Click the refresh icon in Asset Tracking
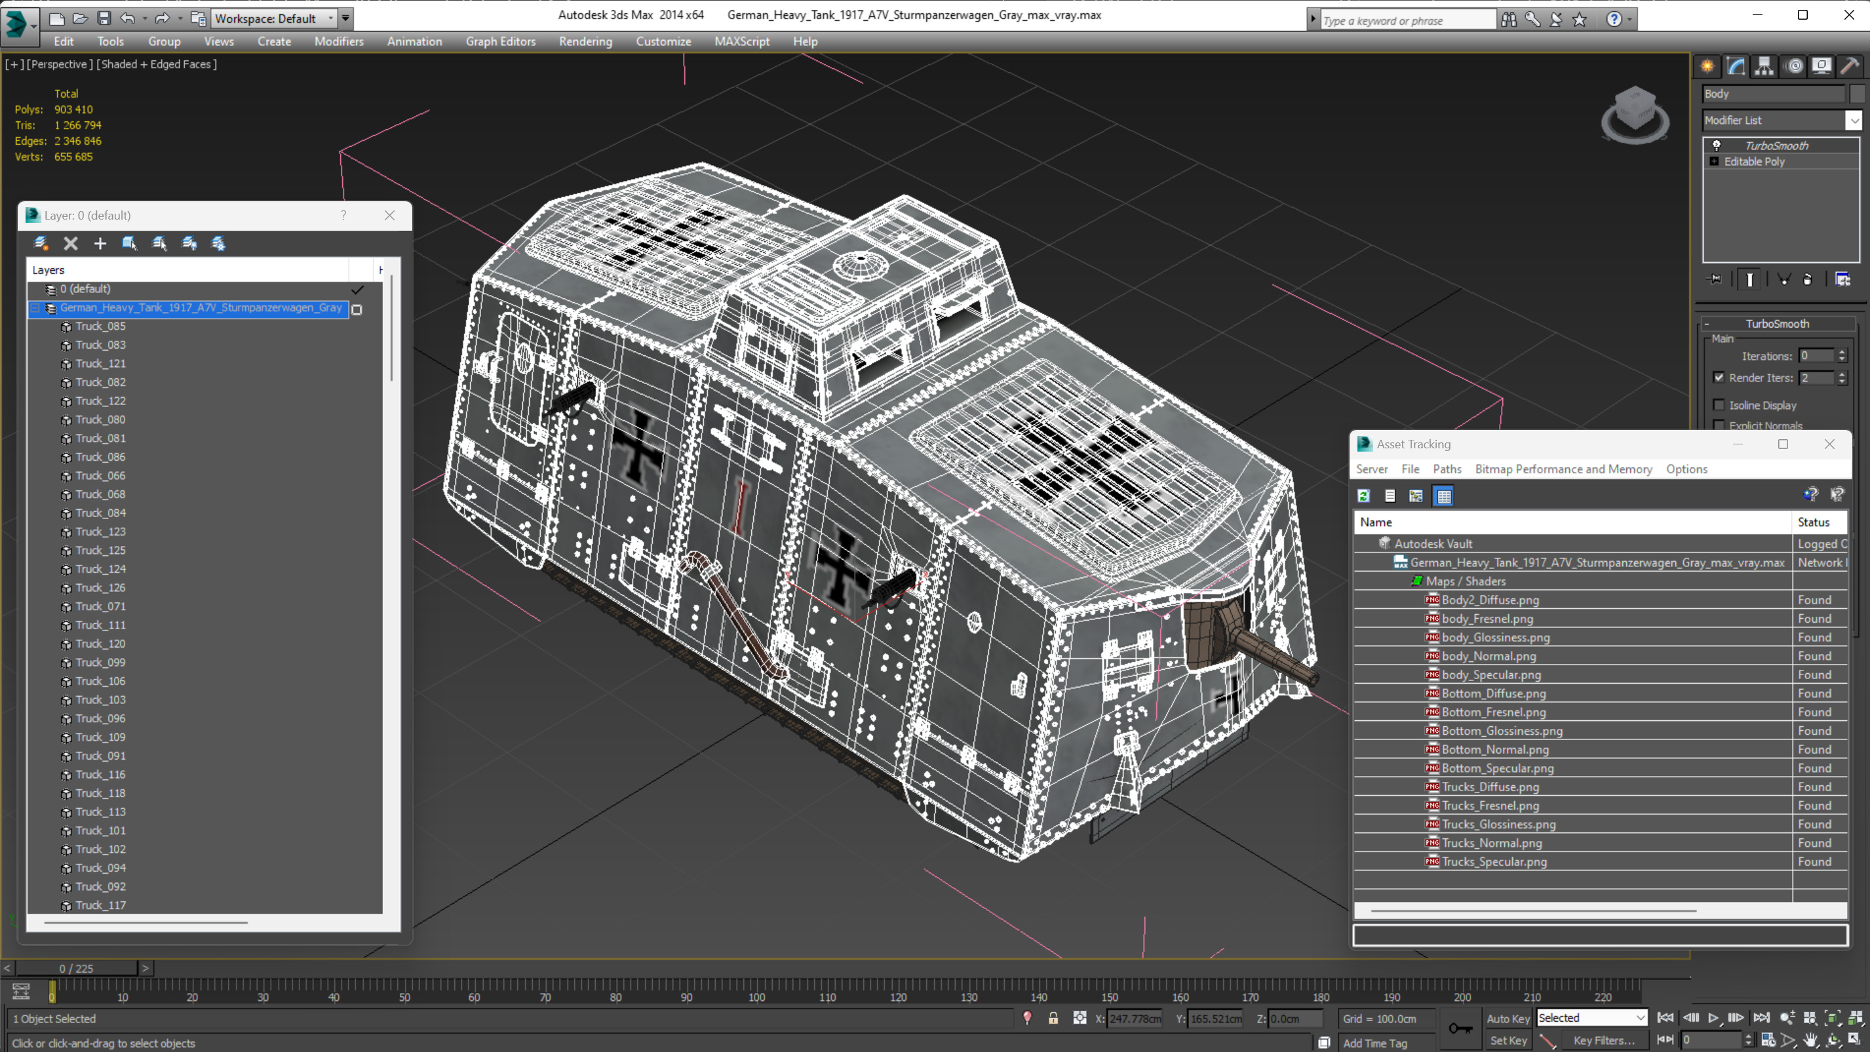This screenshot has width=1870, height=1052. tap(1363, 496)
